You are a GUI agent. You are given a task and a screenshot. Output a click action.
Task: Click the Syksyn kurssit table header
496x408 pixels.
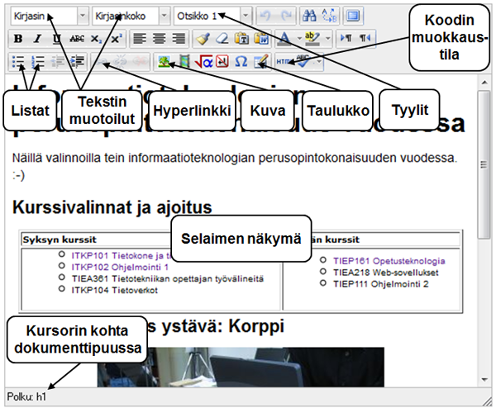coord(60,240)
